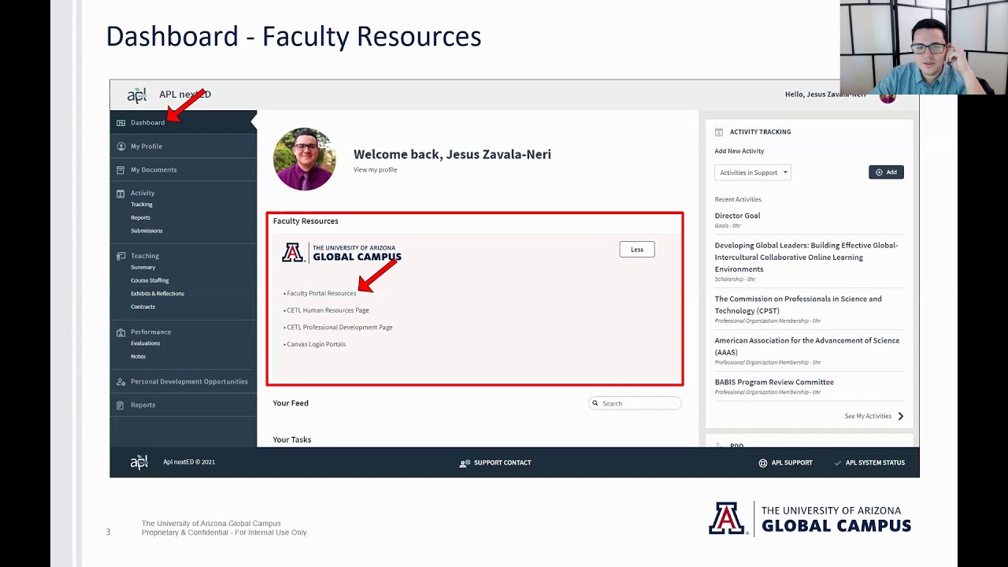Open CETL Human Resources Page link

328,310
